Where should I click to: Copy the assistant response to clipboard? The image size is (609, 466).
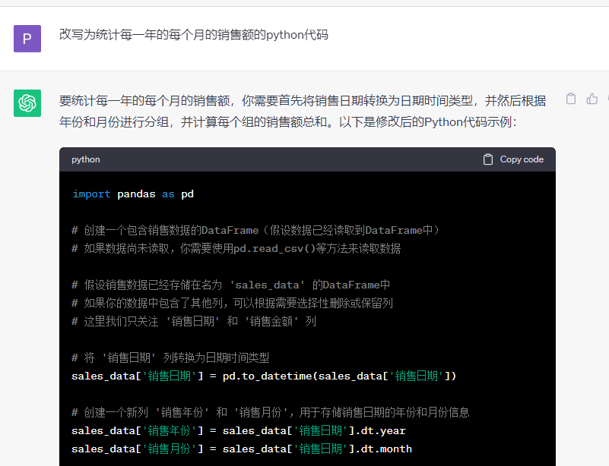click(571, 98)
